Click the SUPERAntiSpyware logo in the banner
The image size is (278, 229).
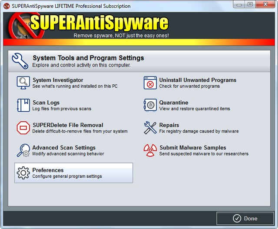coord(89,25)
